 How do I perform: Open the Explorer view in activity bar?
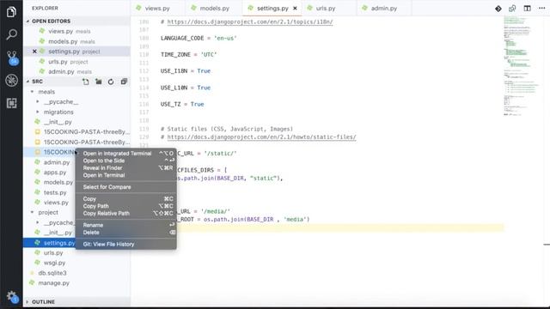(11, 12)
